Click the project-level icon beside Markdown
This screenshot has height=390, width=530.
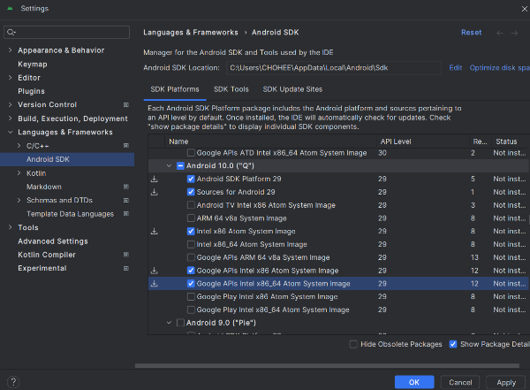[126, 187]
